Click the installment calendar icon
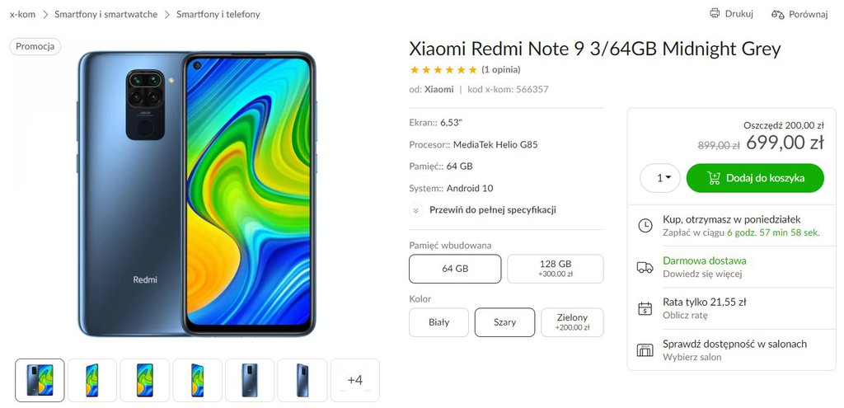 [x=645, y=308]
